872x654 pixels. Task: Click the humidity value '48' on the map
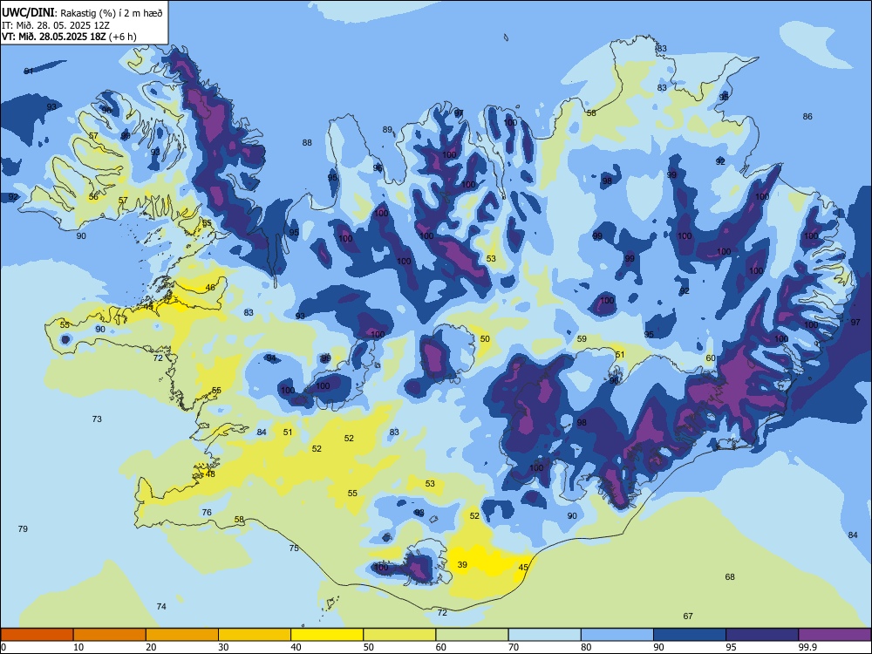210,474
